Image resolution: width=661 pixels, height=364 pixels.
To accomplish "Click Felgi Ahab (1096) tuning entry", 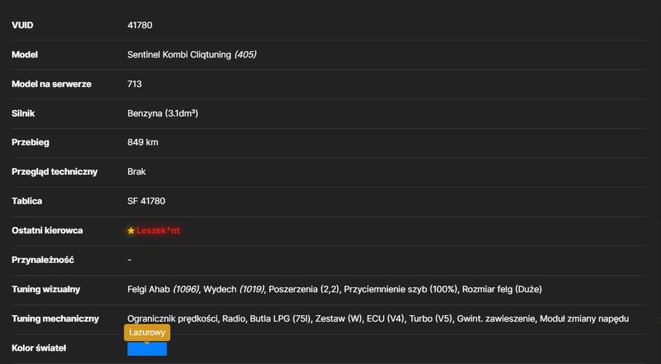I will tap(163, 289).
